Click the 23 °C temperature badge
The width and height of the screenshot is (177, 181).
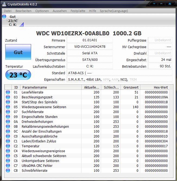(18, 75)
